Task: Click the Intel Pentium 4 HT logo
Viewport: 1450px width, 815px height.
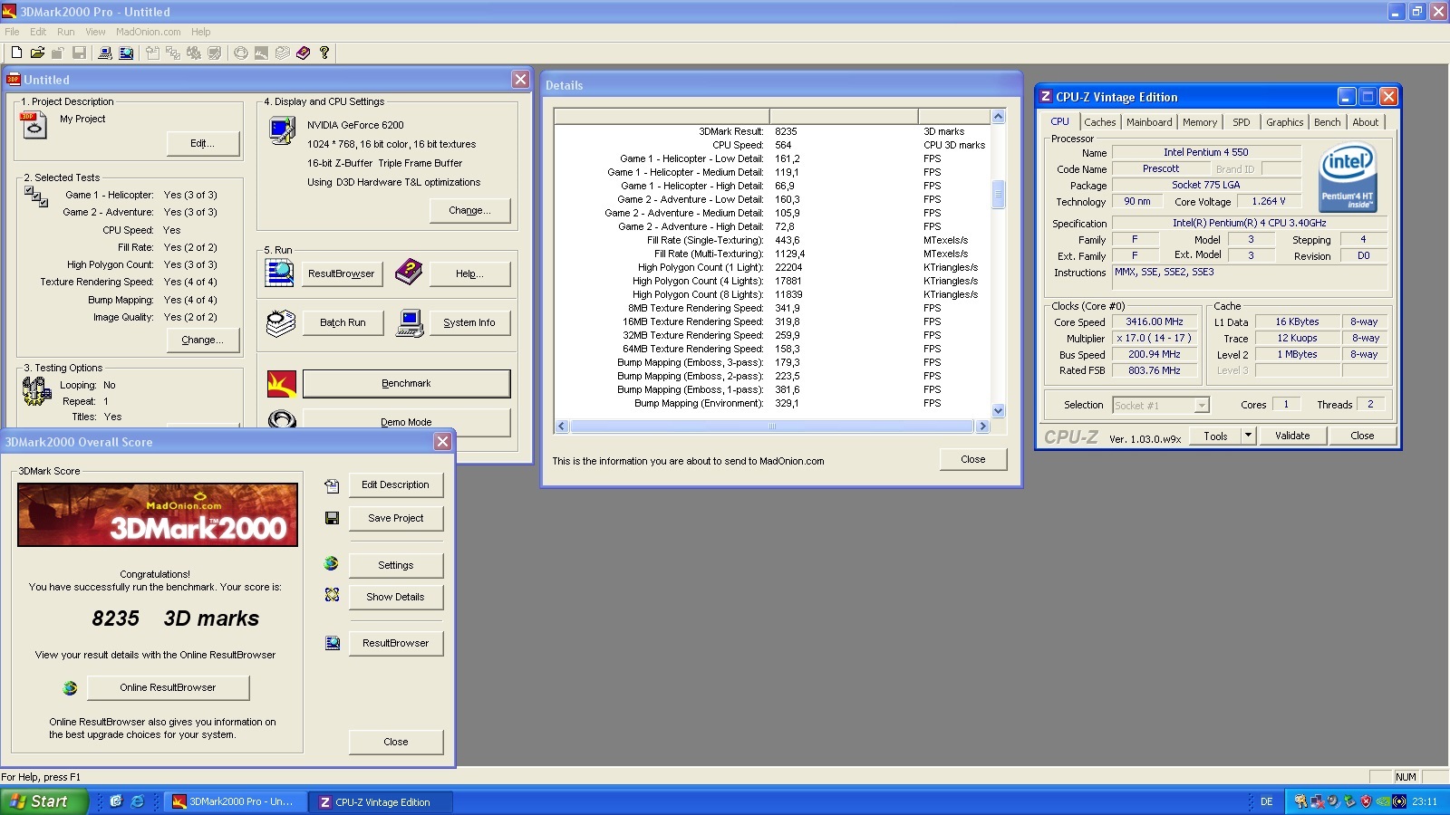Action: (x=1348, y=178)
